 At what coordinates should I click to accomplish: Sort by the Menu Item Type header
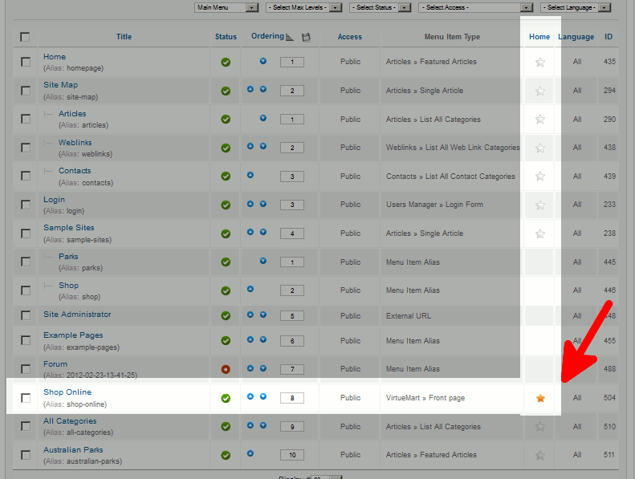(452, 37)
